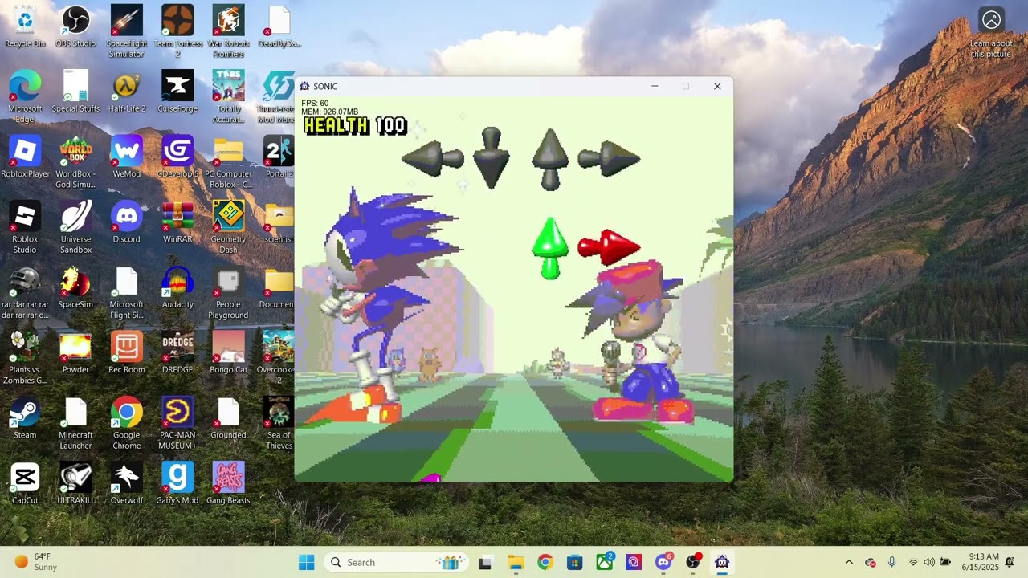Screen dimensions: 1028x578
Task: Select the Geometry Dash desktop icon
Action: coord(228,226)
